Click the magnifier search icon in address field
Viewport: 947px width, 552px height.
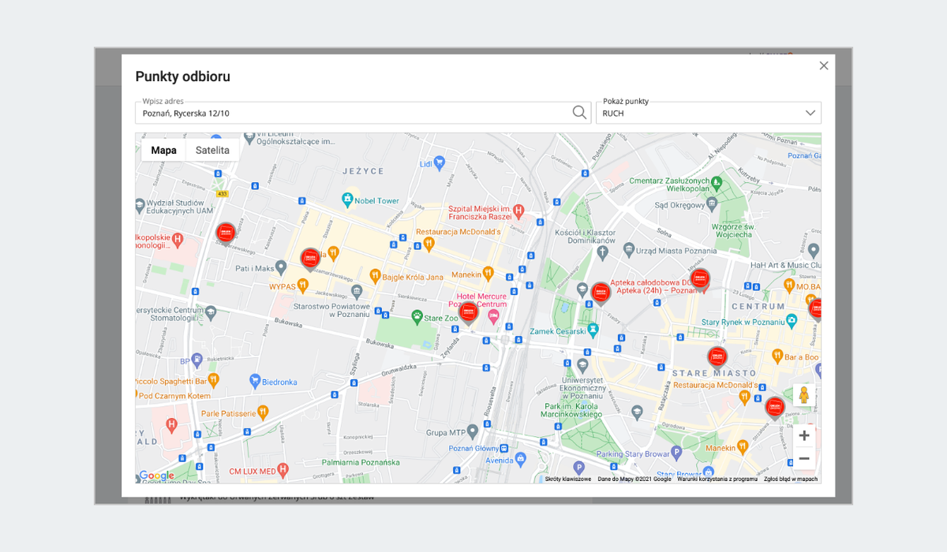(580, 113)
